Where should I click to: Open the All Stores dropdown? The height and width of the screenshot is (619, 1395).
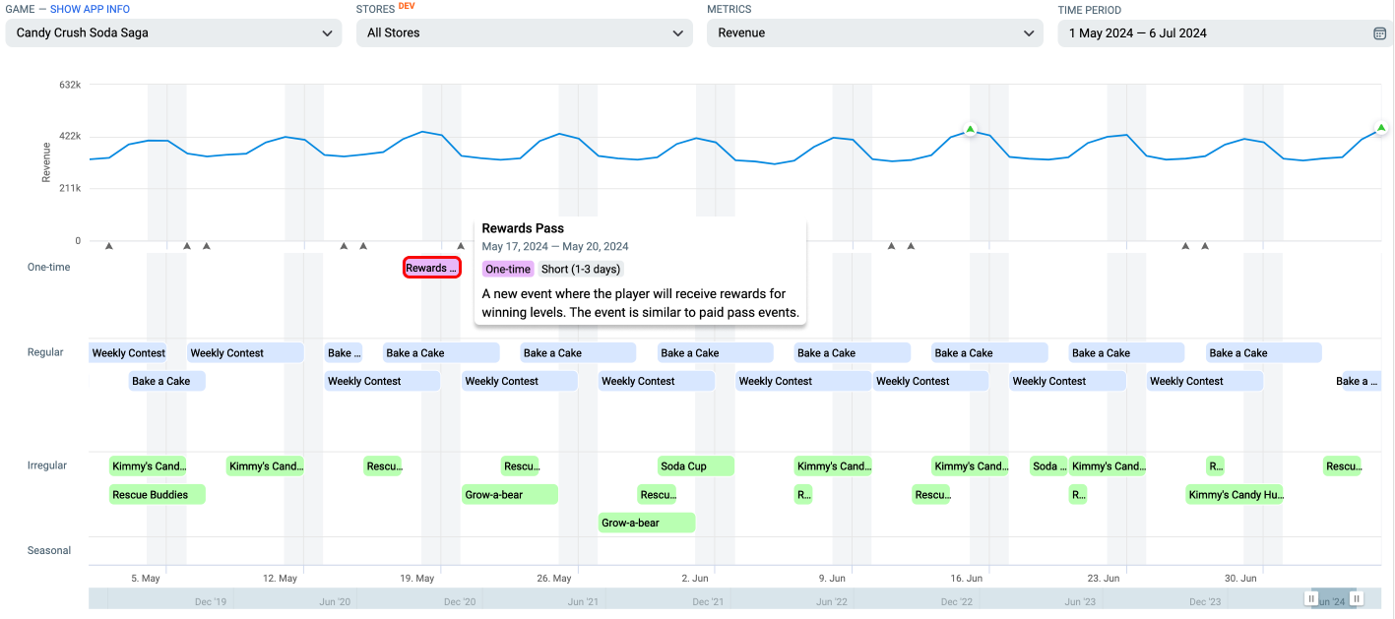(x=524, y=32)
